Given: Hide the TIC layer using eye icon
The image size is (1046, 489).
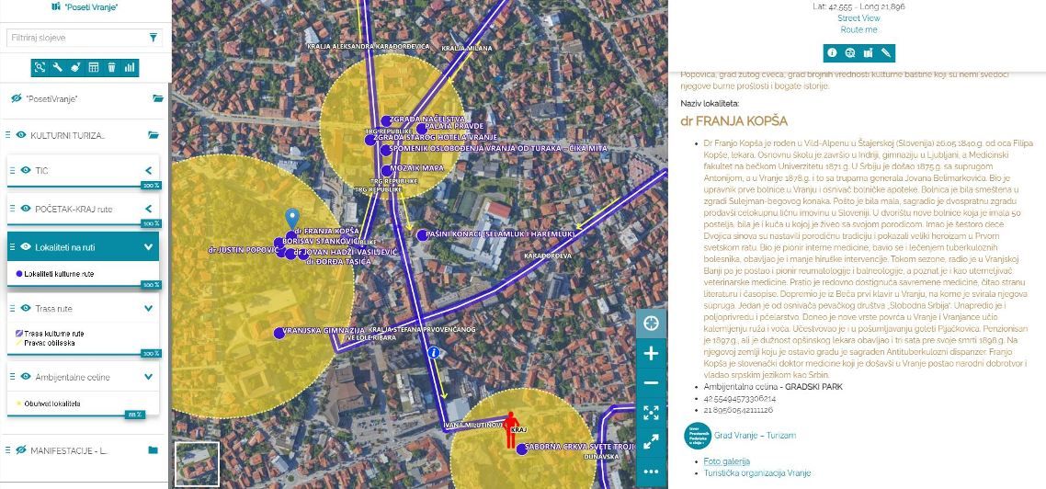Looking at the screenshot, I should click(27, 170).
